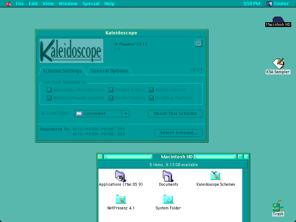
Task: Open the Edit menu
Action: 33,4
